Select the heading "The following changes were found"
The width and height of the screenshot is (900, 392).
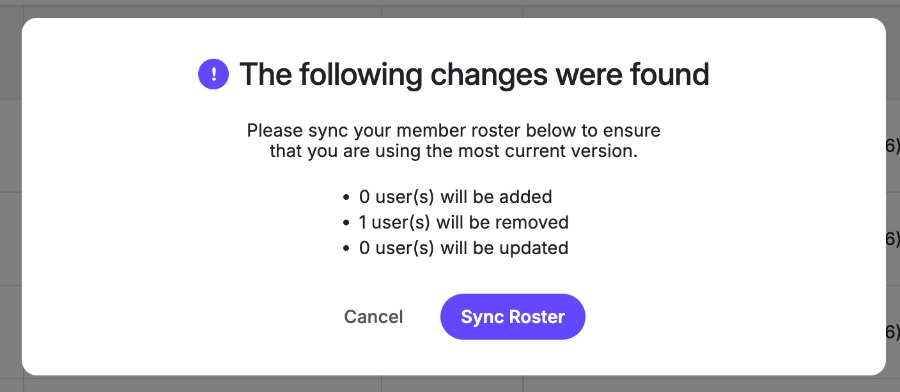tap(474, 74)
